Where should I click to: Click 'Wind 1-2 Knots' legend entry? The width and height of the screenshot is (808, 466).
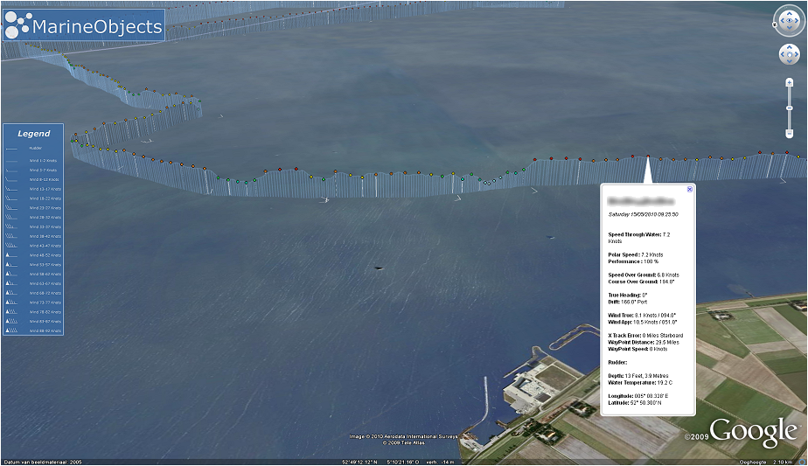point(43,160)
